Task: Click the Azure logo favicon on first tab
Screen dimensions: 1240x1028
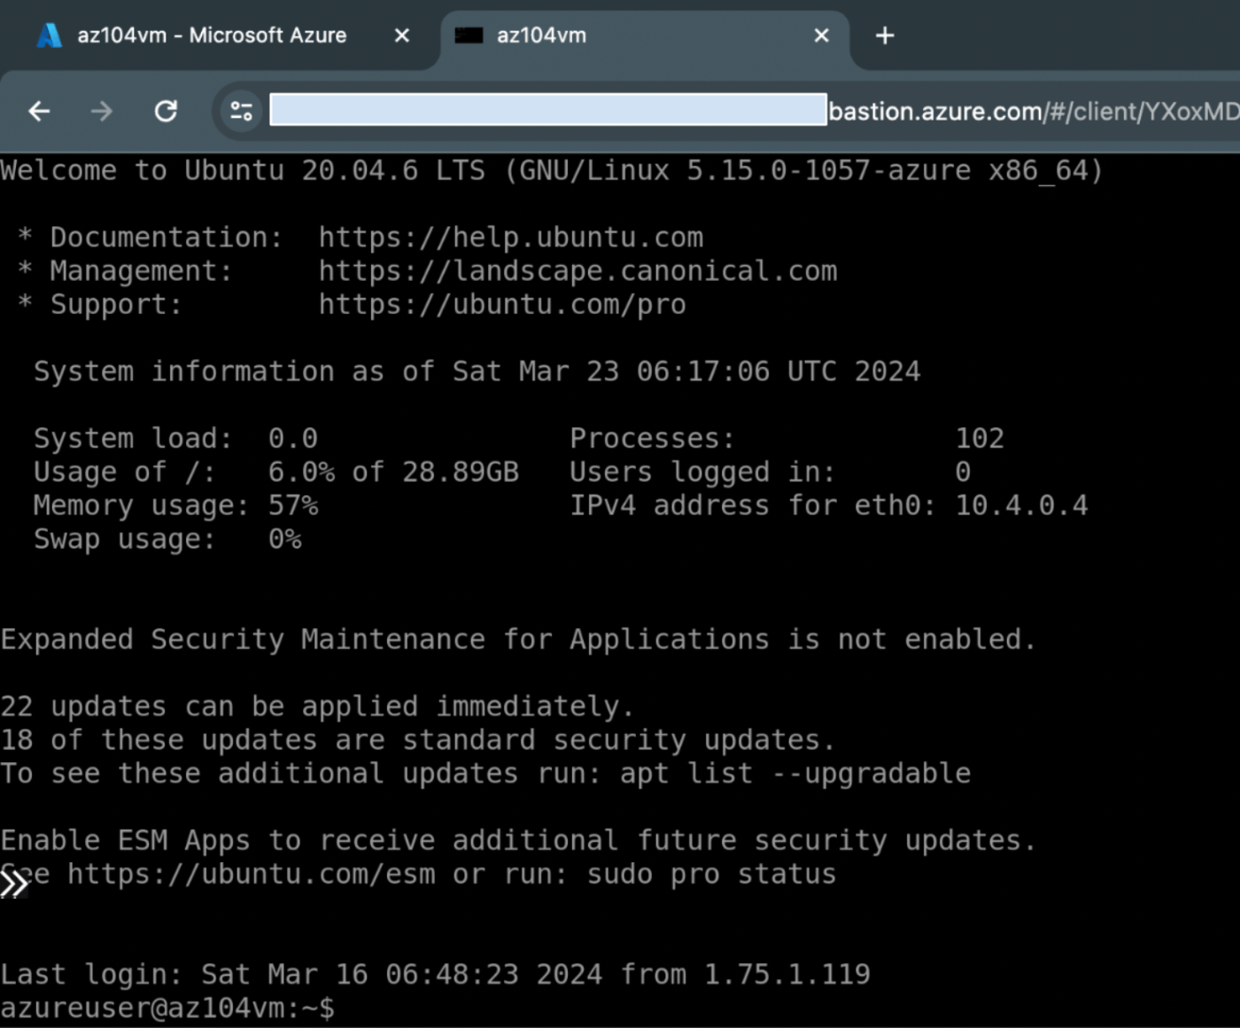Action: point(50,35)
